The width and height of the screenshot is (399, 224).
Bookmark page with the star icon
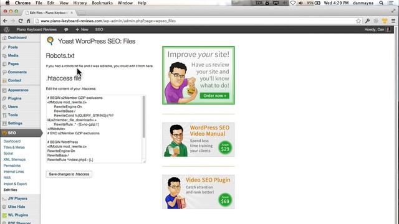coord(358,21)
